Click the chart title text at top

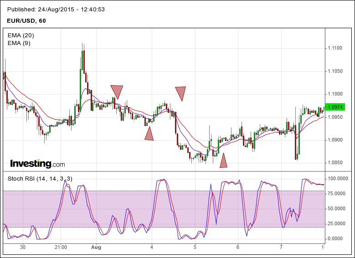(x=57, y=9)
